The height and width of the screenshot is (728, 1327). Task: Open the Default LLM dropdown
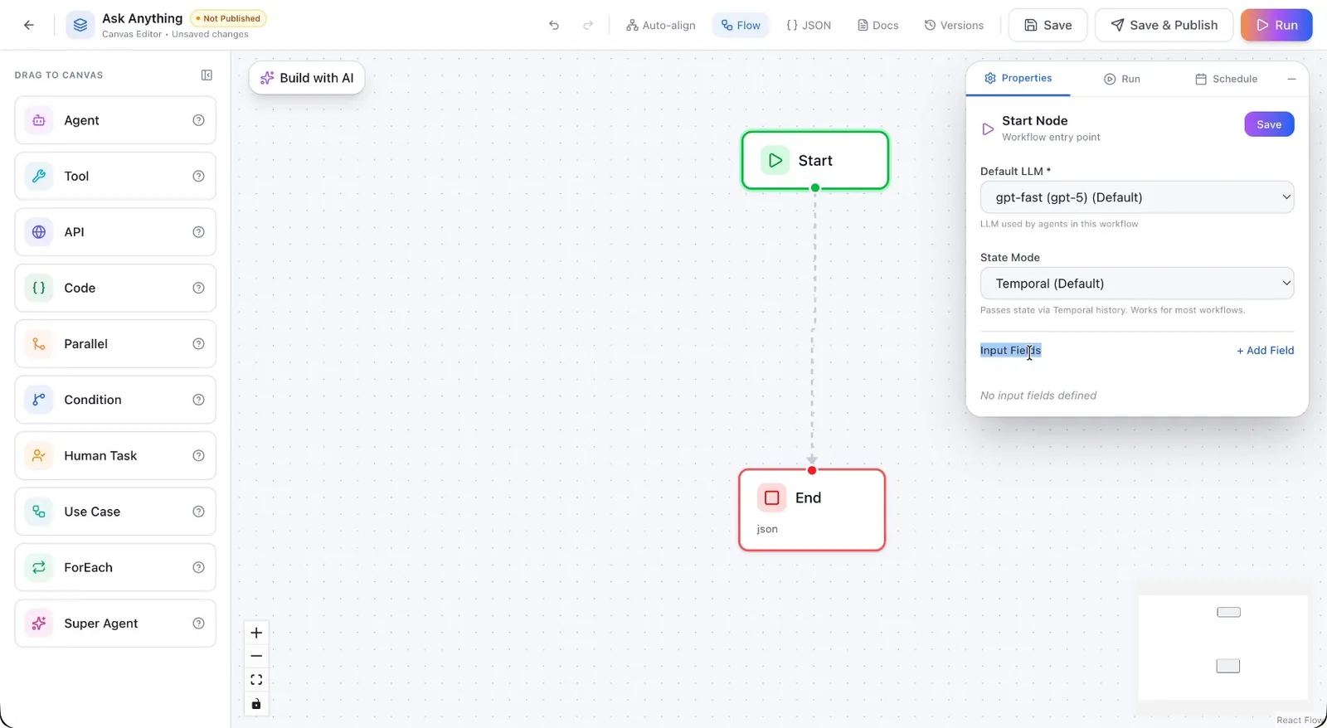pyautogui.click(x=1137, y=197)
